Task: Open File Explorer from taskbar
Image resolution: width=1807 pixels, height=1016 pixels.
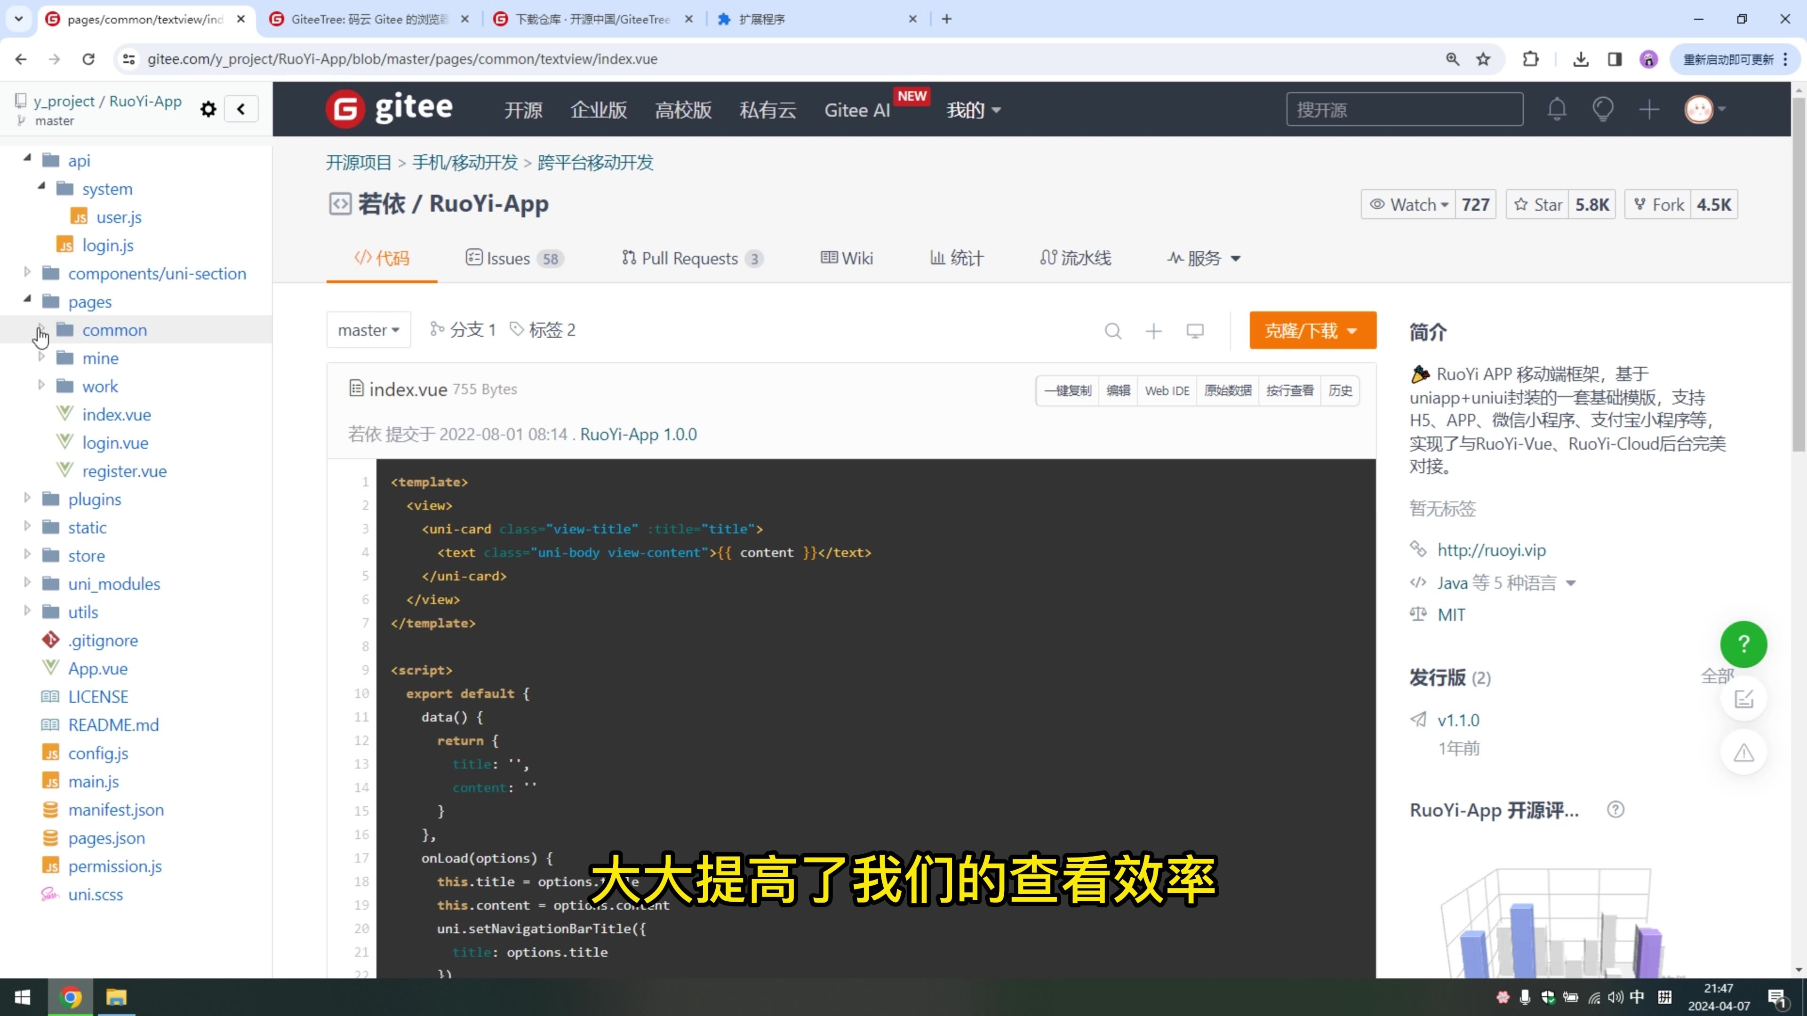Action: click(116, 997)
